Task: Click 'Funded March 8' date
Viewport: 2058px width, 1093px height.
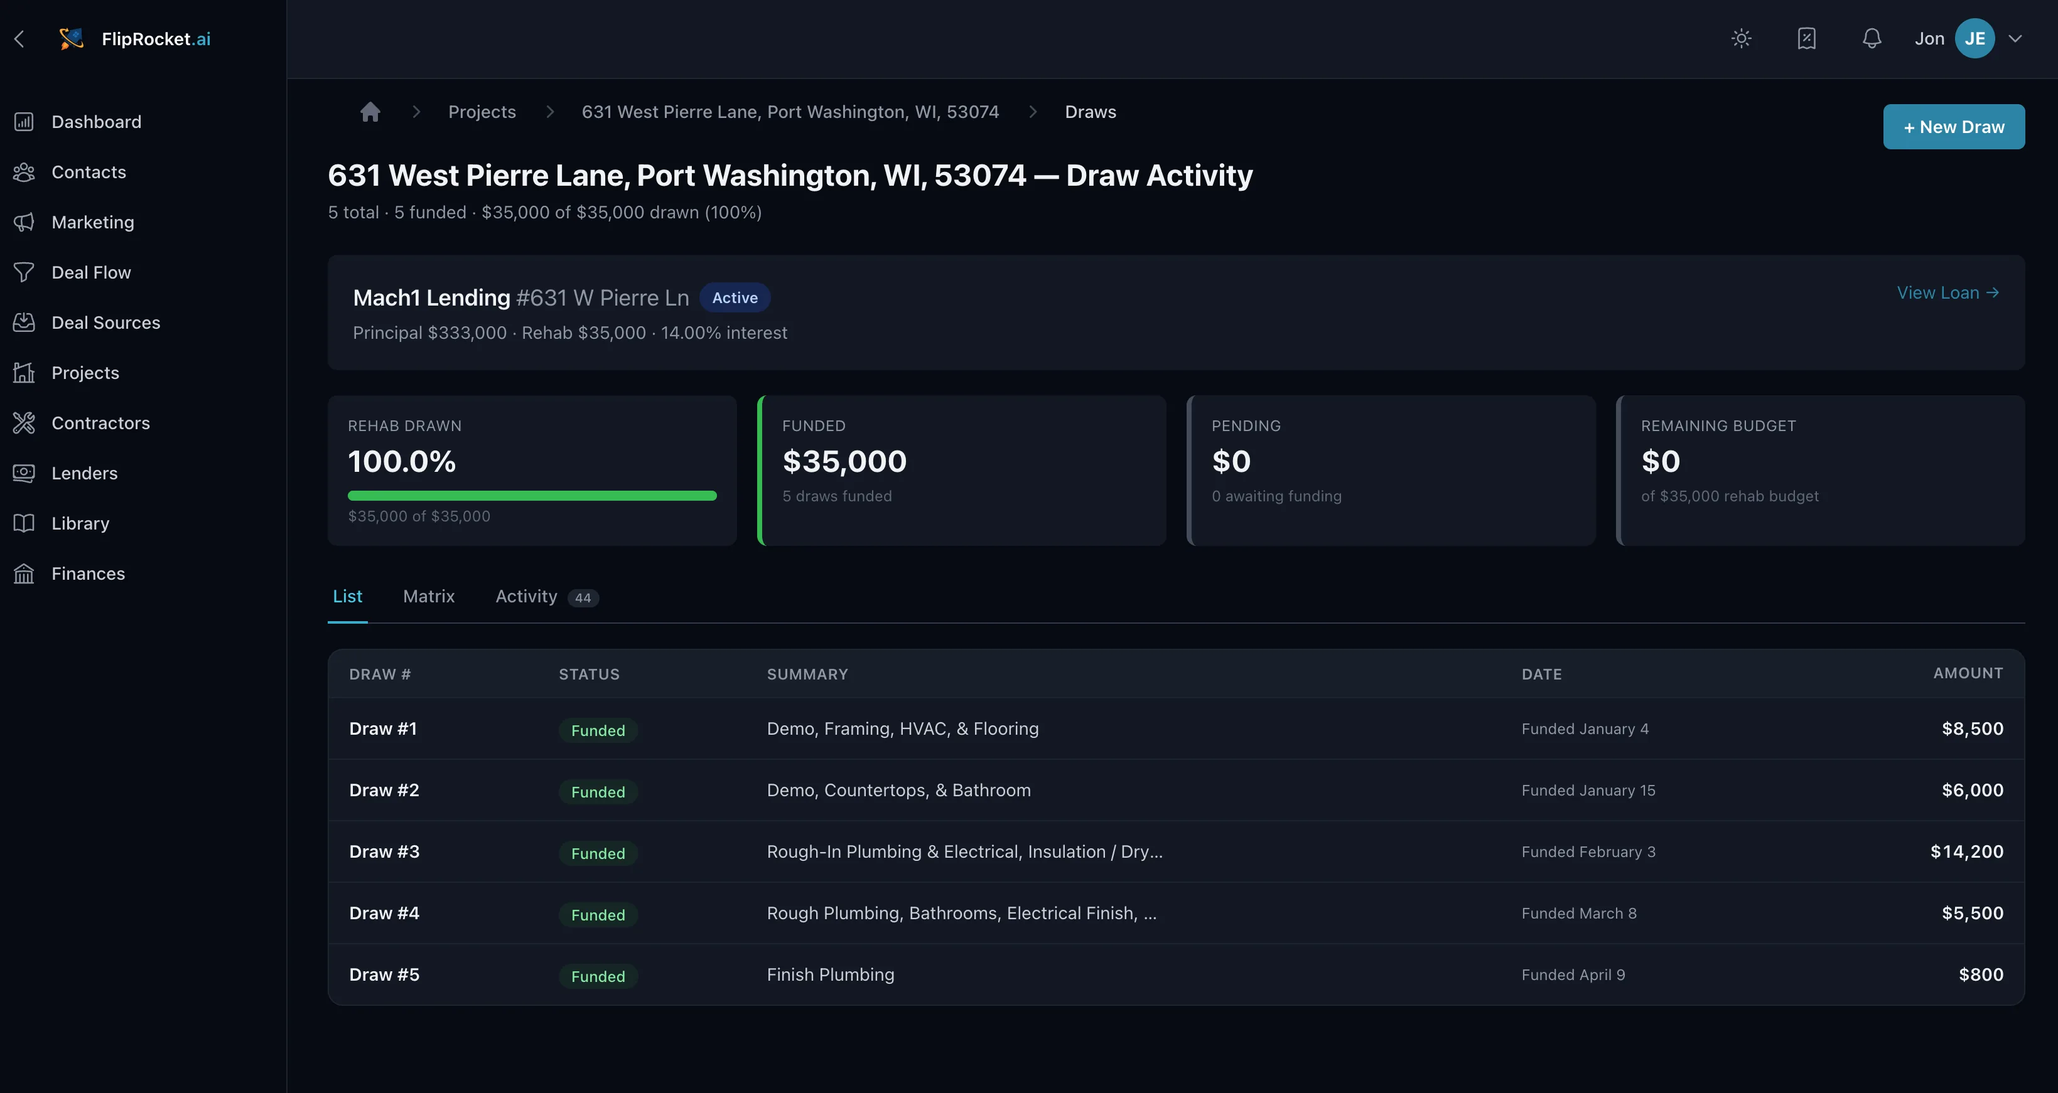Action: [x=1580, y=914]
